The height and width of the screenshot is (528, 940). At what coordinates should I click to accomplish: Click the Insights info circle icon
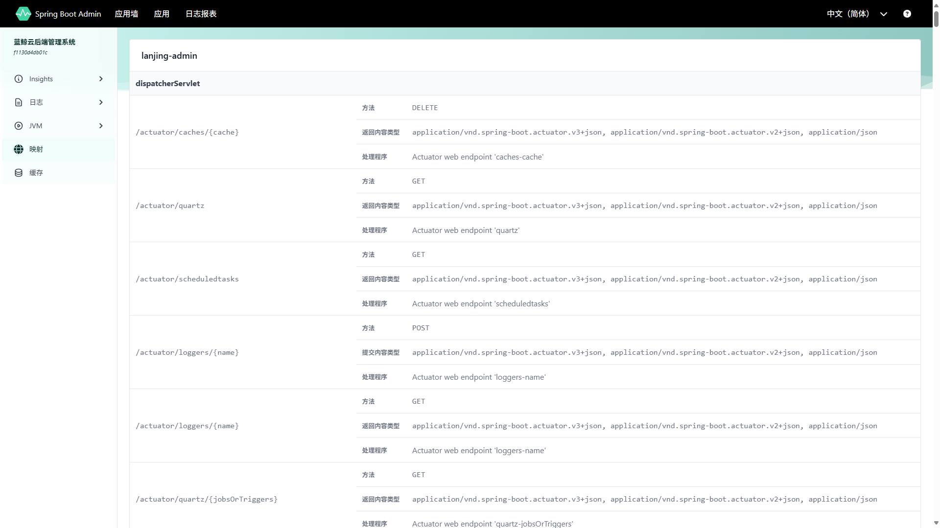click(19, 79)
